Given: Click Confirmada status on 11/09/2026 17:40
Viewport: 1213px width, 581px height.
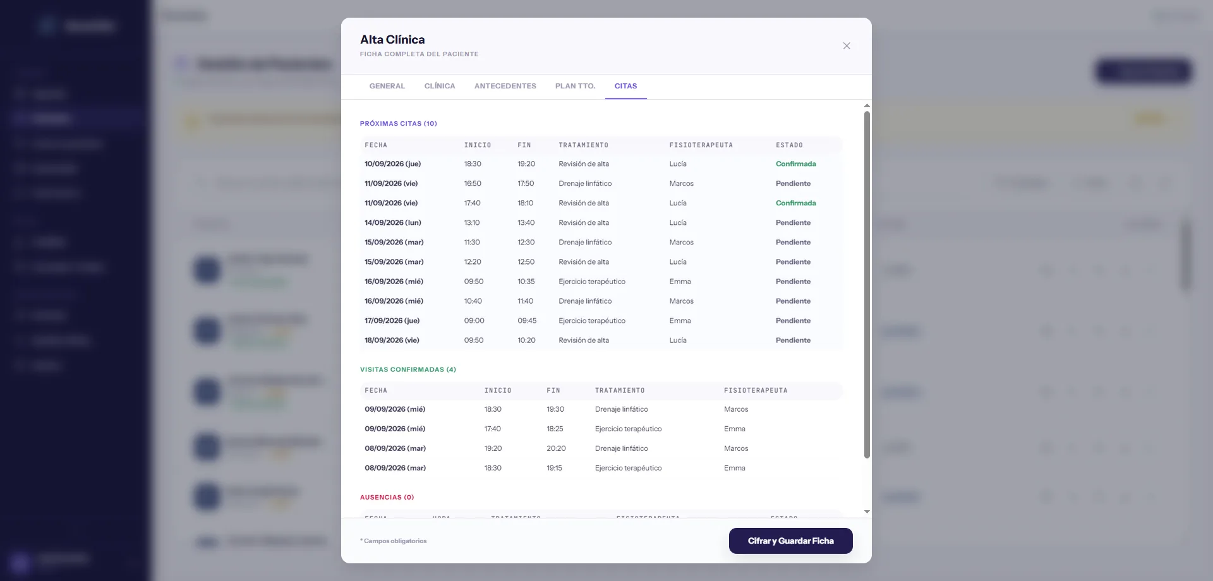Looking at the screenshot, I should coord(795,203).
